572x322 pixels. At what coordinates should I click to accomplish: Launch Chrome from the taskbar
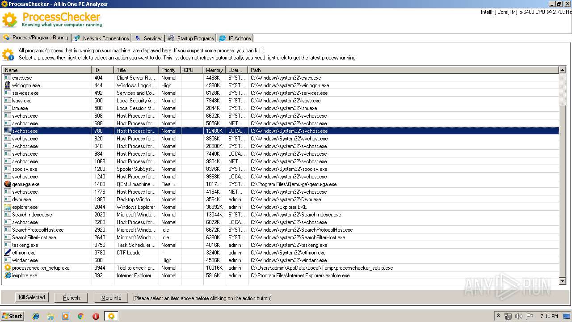coord(80,316)
